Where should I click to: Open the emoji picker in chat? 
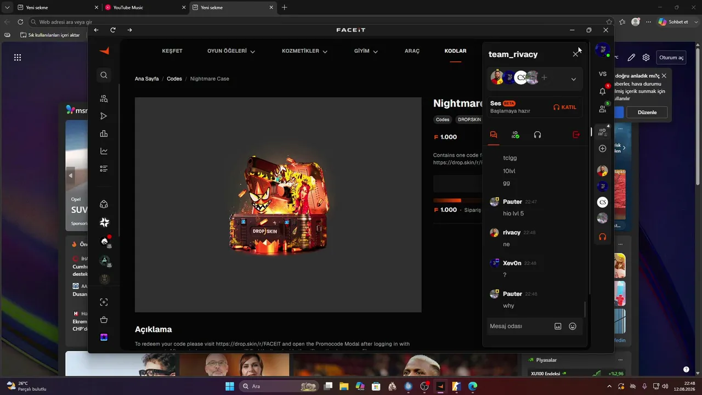573,326
